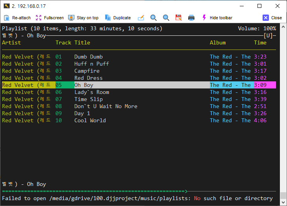
Task: Select the Campfire track
Action: 139,71
